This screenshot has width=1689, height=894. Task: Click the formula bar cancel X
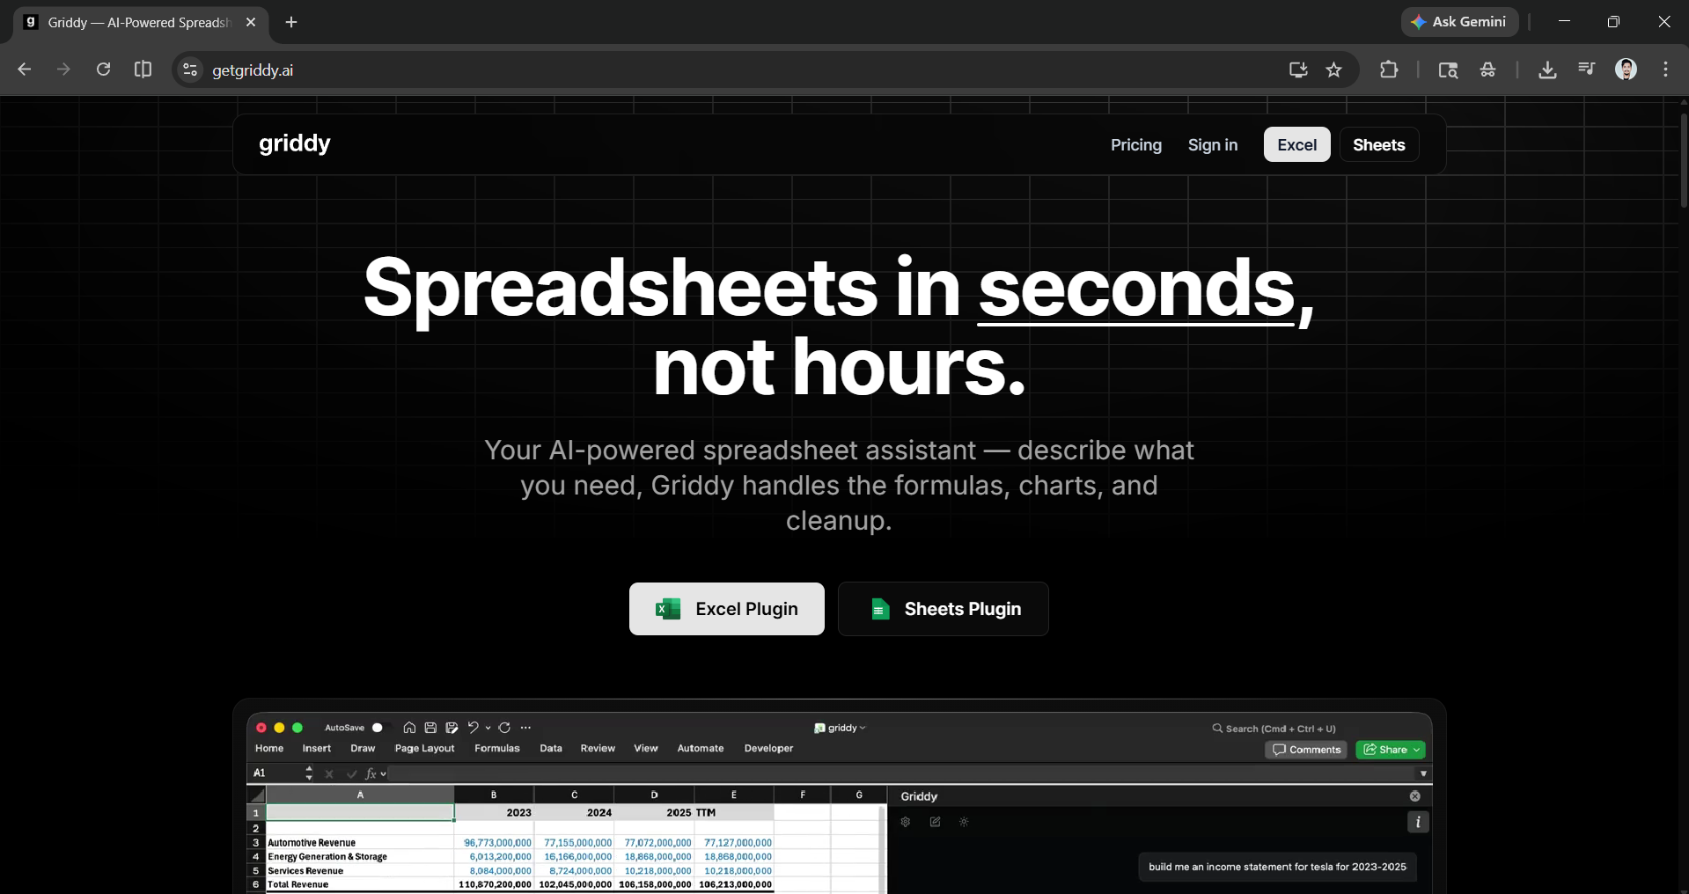[329, 773]
